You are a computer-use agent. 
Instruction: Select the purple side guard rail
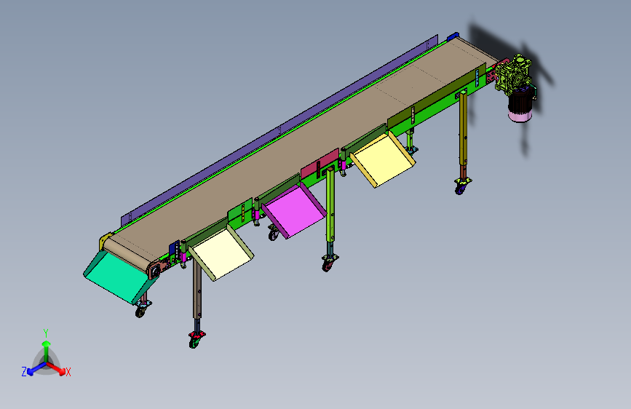[x=279, y=131]
